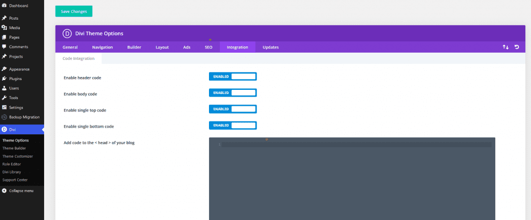Image resolution: width=531 pixels, height=220 pixels.
Task: Click the Plugins plug icon
Action: pyautogui.click(x=4, y=78)
